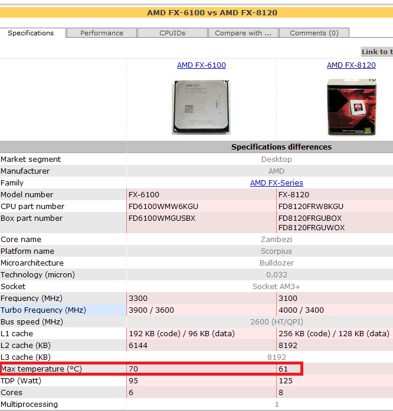The image size is (393, 411).
Task: Click the Frequency (MHz) label
Action: (31, 299)
